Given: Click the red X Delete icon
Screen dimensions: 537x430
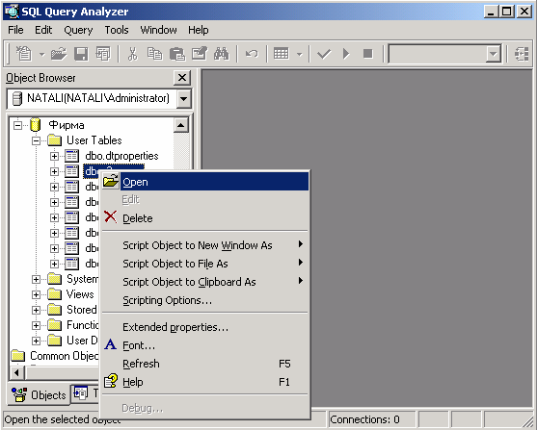Looking at the screenshot, I should point(110,216).
